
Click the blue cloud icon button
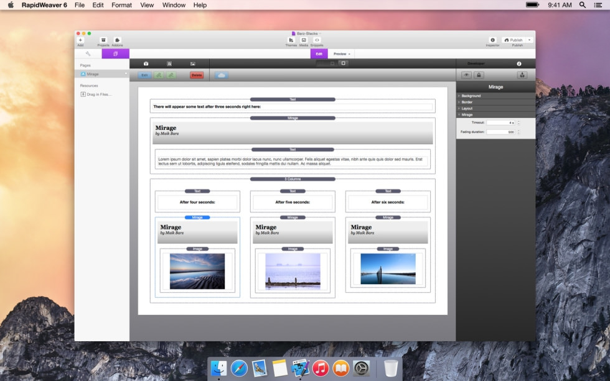222,75
